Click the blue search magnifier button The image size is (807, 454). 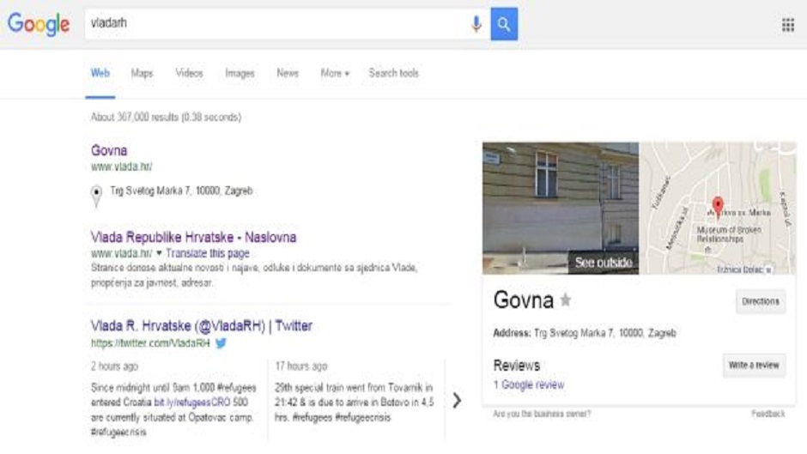(x=504, y=24)
